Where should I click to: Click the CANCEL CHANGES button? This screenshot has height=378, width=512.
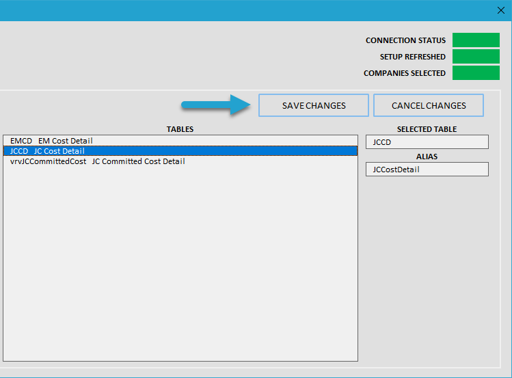coord(429,105)
